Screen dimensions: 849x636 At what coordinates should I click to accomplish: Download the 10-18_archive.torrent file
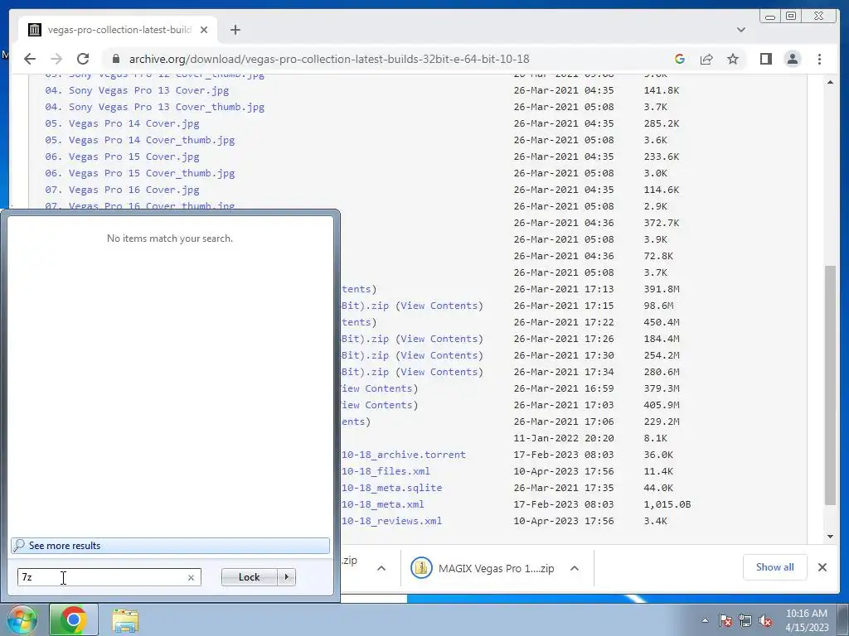(404, 455)
